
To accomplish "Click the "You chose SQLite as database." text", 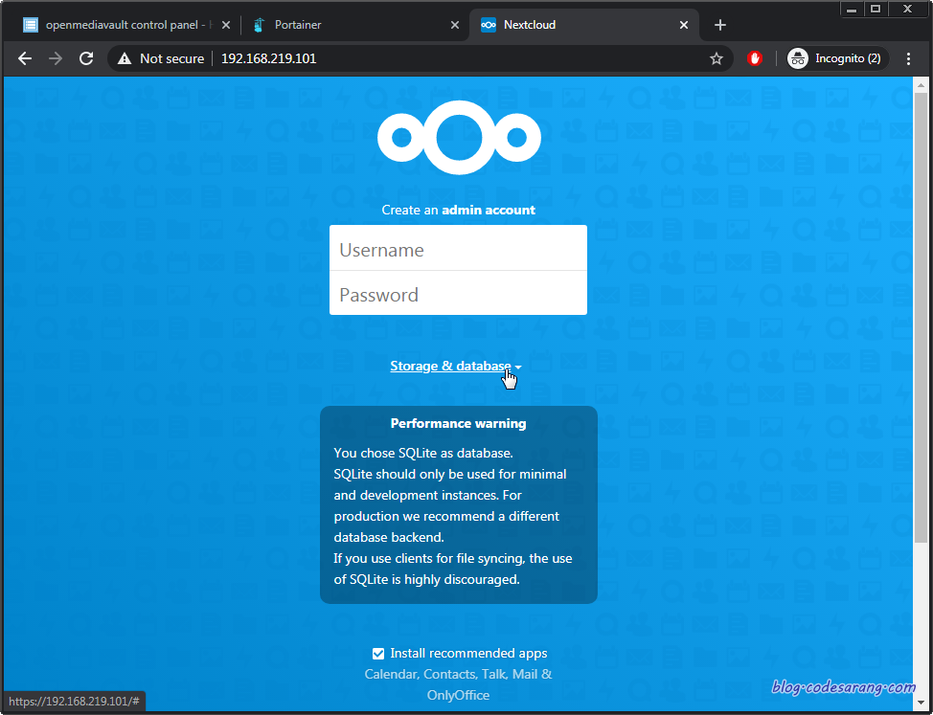I will pyautogui.click(x=423, y=453).
